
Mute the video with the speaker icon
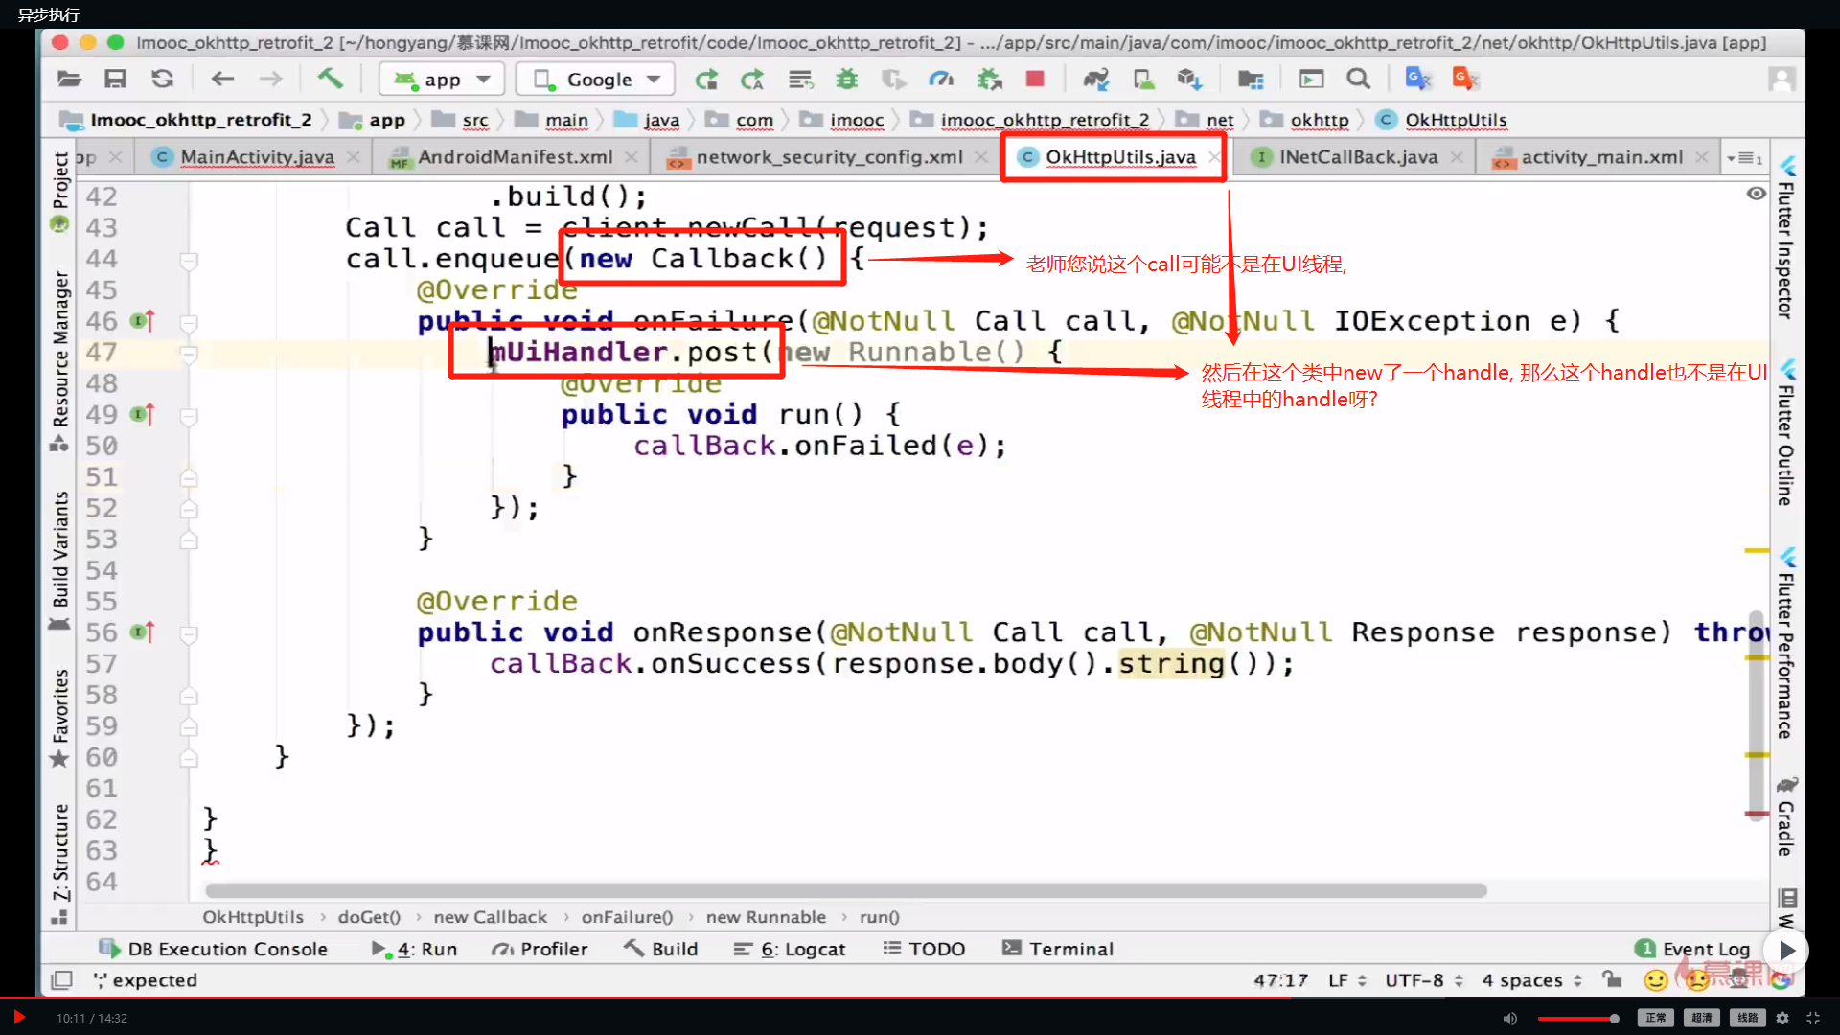click(x=1510, y=1018)
